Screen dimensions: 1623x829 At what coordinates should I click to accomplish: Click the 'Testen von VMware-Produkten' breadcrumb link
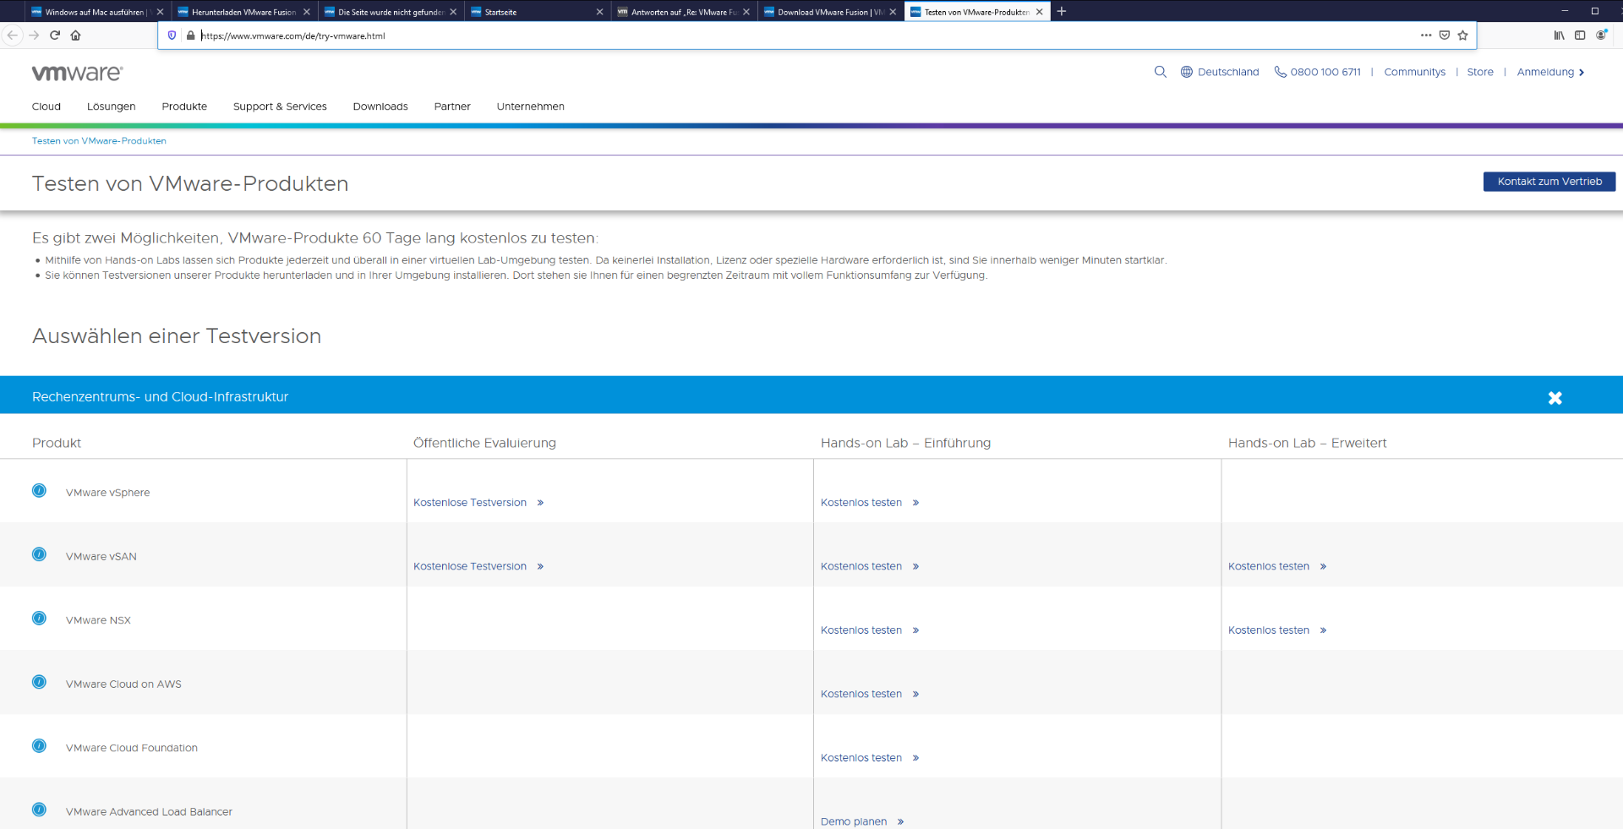(x=99, y=141)
